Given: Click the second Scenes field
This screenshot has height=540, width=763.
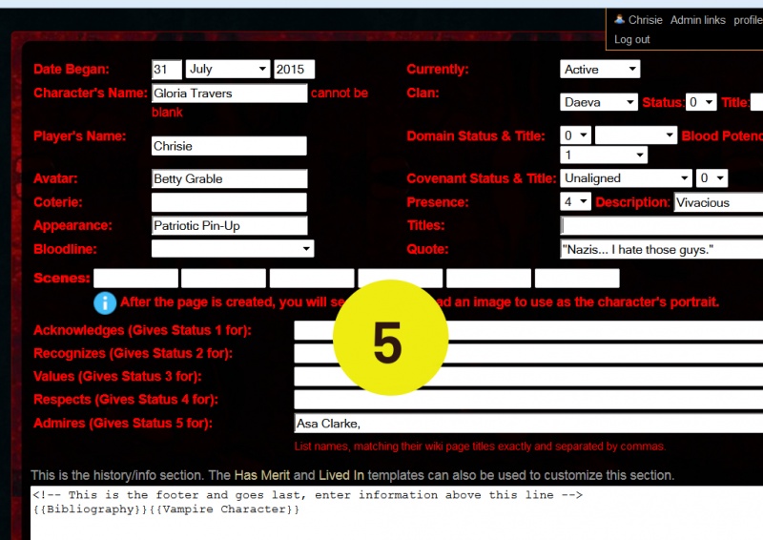Looking at the screenshot, I should coord(223,278).
